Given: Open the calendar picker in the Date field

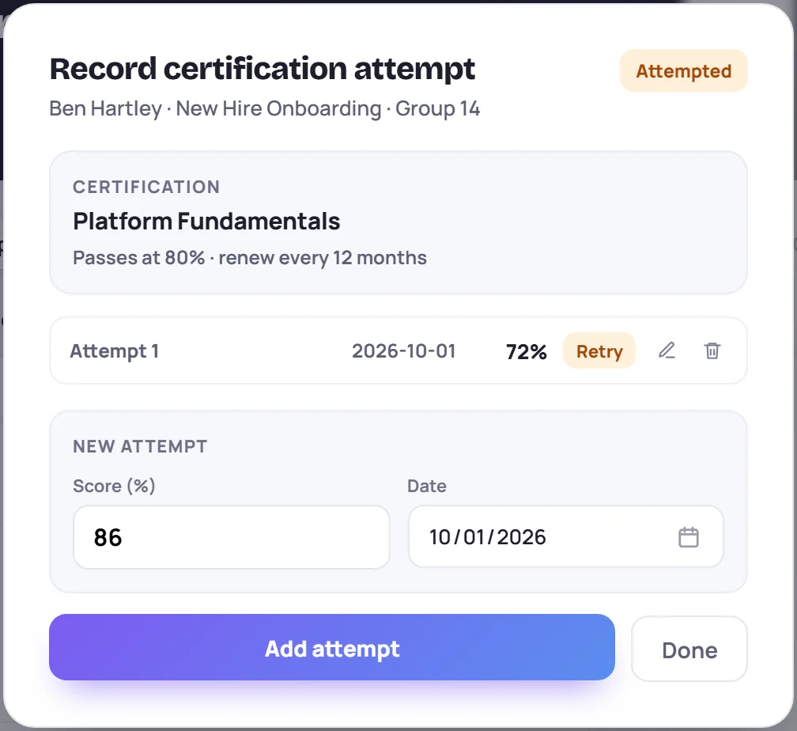Looking at the screenshot, I should pos(689,537).
